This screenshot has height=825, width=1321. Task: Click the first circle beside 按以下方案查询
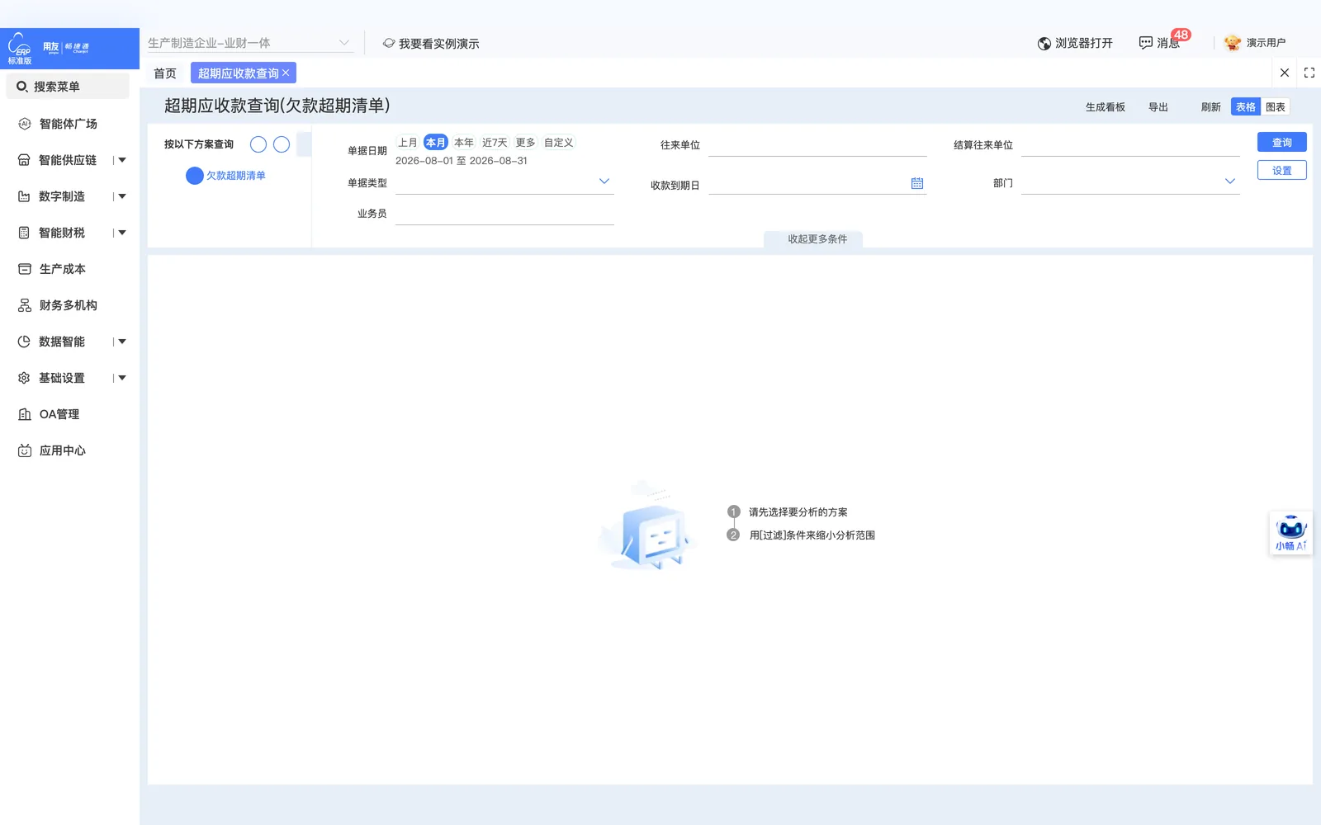tap(258, 144)
